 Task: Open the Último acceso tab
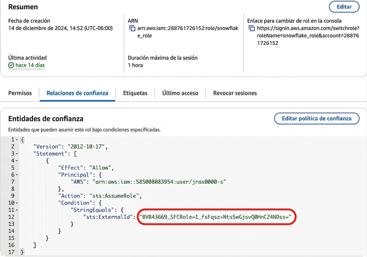[x=180, y=93]
